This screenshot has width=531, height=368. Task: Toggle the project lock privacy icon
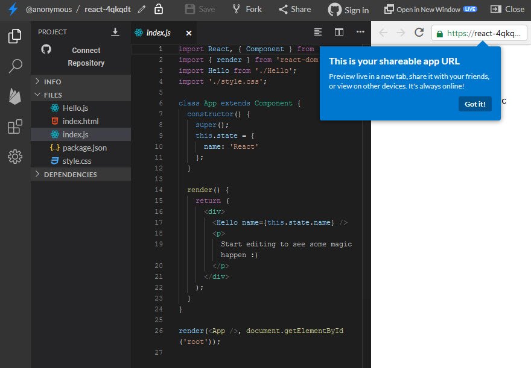[x=158, y=9]
